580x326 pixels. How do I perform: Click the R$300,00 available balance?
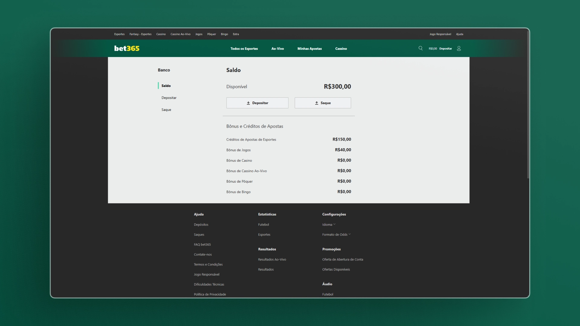point(337,87)
